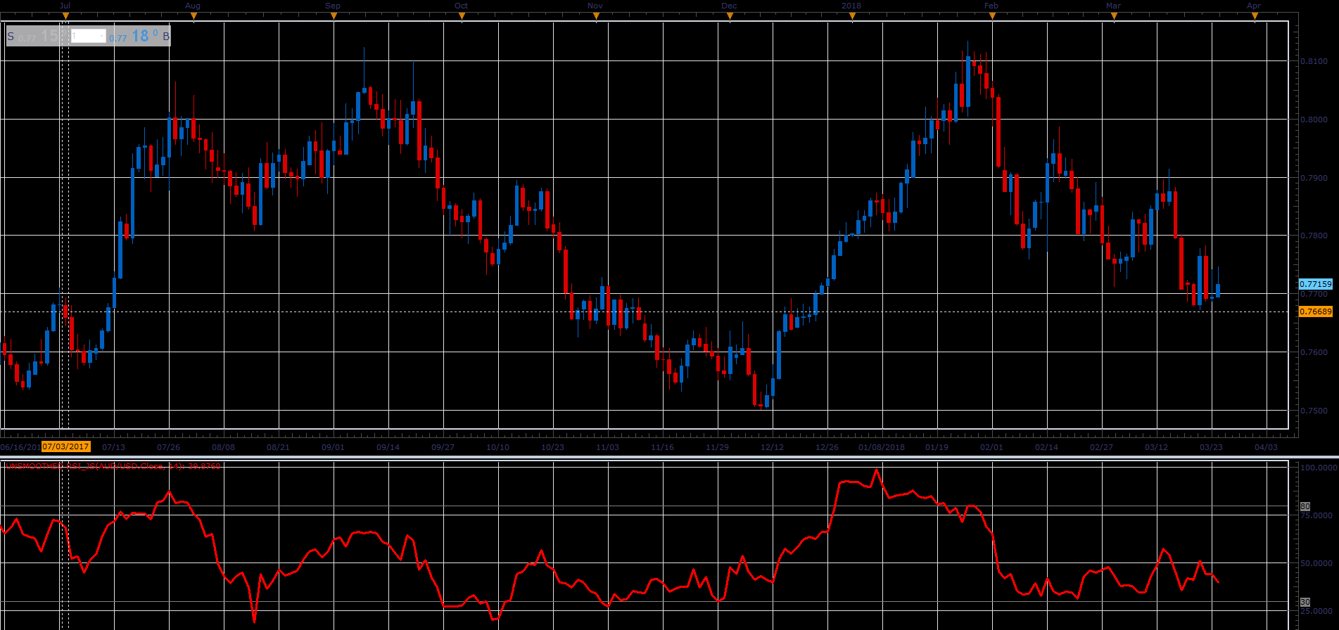
Task: Click the 0.7600 price axis label
Action: point(1314,353)
